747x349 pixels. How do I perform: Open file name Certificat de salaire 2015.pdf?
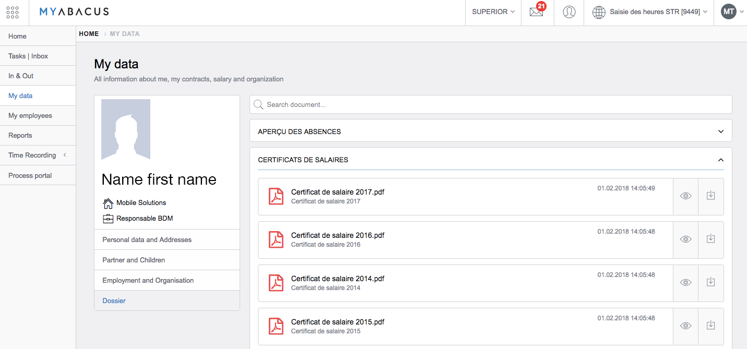tap(338, 322)
